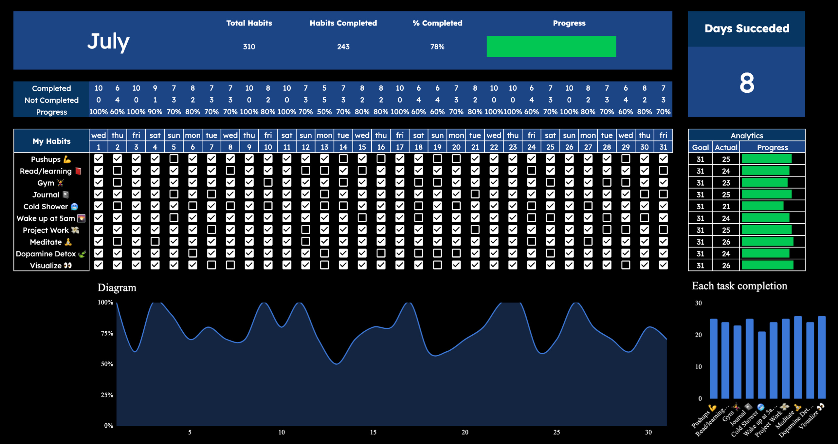Screen dimensions: 838x444
Task: Click the Days Succeded number 8
Action: 747,83
